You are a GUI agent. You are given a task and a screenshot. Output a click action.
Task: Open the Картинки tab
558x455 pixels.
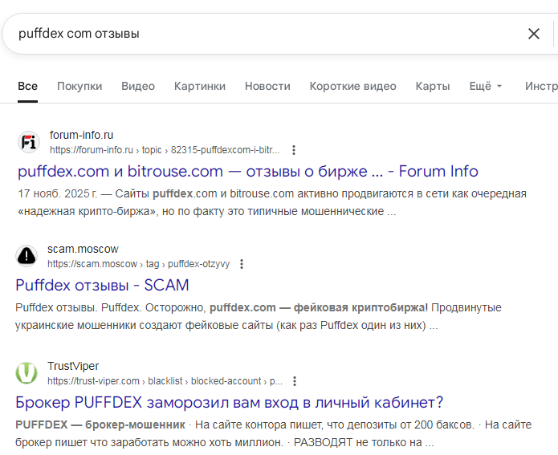click(200, 87)
